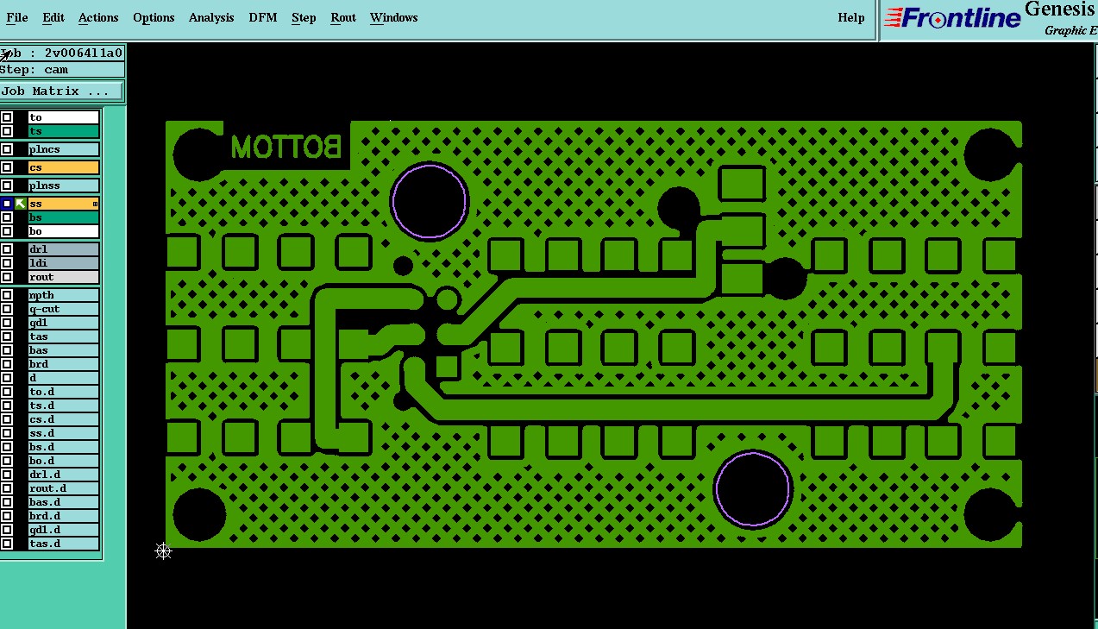Viewport: 1098px width, 629px height.
Task: Click the lower purple-outlined drill hole
Action: coord(753,487)
